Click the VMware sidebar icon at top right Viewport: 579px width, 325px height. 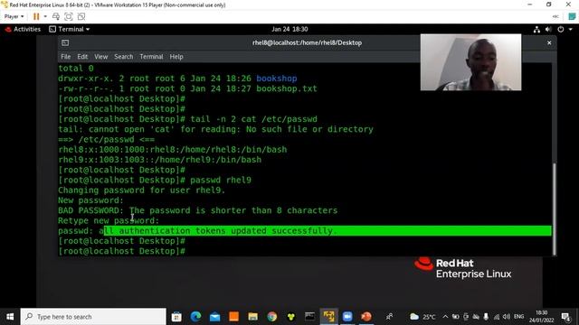coord(572,16)
